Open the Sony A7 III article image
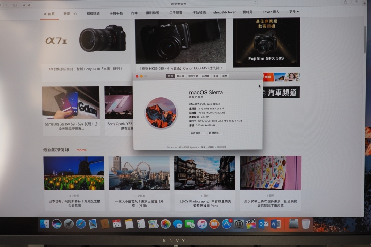This screenshot has width=371, height=247. tap(86, 41)
